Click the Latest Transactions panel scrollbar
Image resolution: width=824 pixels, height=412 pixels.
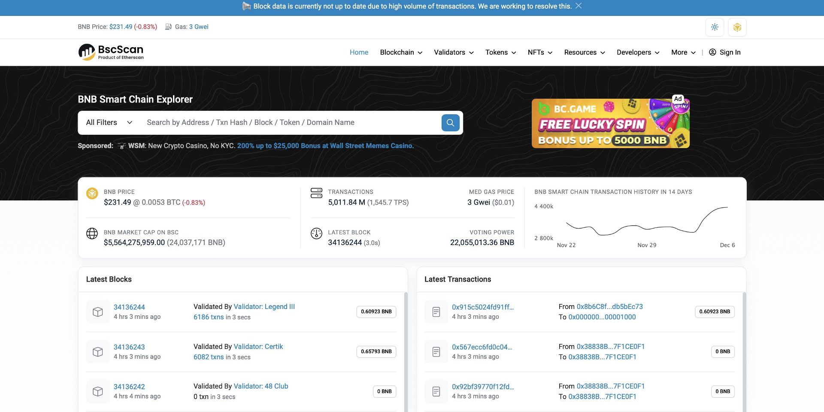pos(744,352)
